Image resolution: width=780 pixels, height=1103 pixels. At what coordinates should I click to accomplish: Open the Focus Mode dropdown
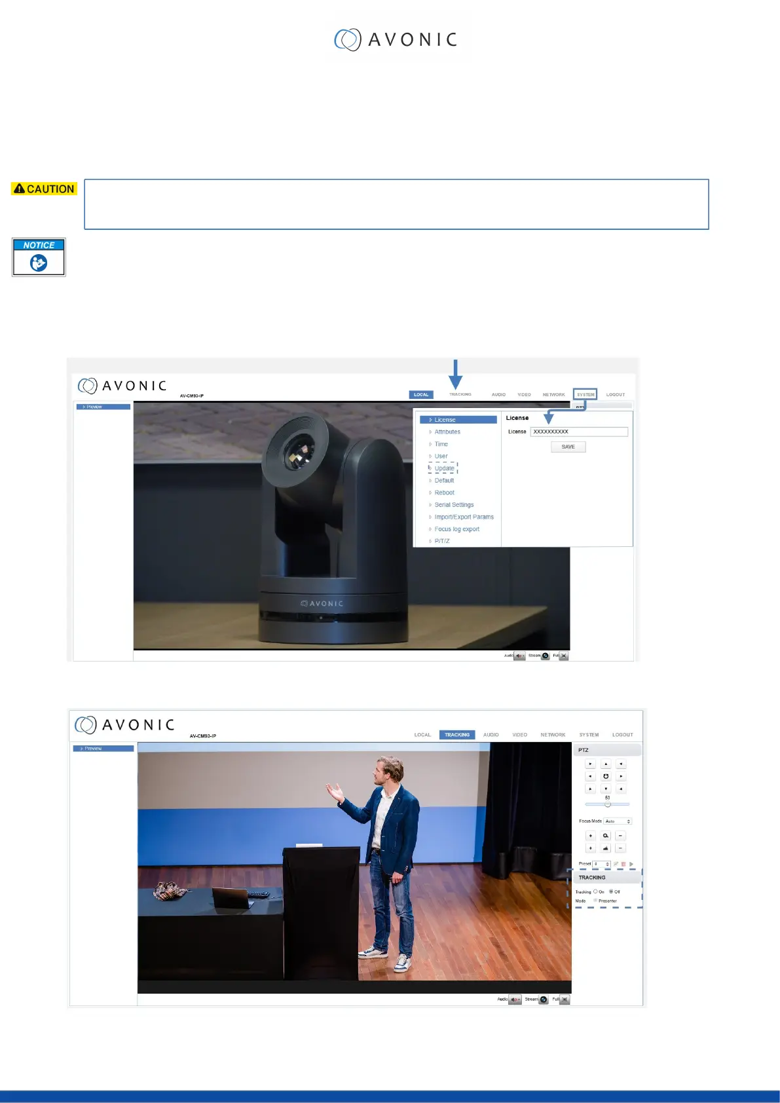pyautogui.click(x=618, y=821)
